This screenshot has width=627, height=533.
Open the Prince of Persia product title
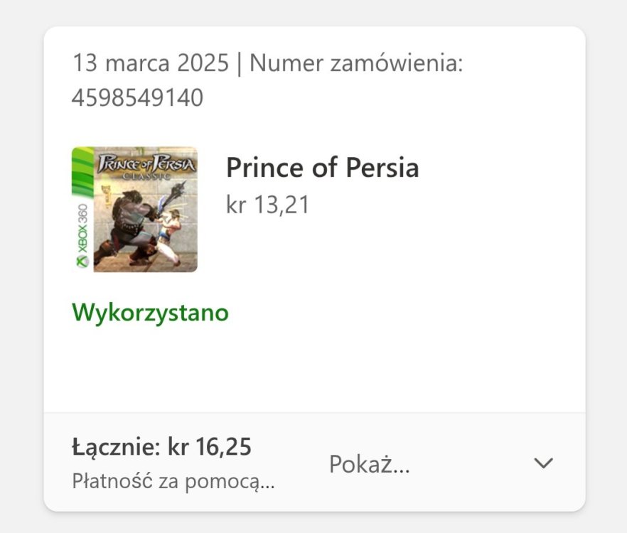[x=322, y=168]
